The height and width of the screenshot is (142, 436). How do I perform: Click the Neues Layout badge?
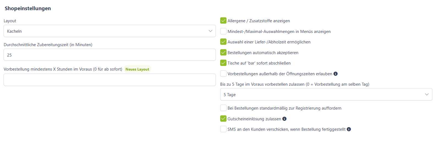(137, 69)
